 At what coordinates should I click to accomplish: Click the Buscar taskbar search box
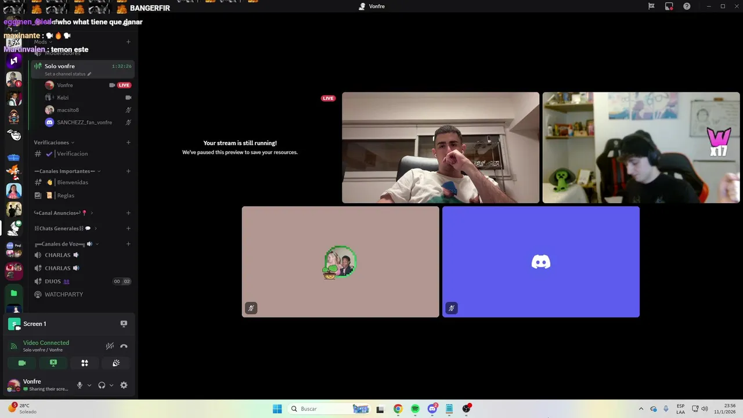coord(330,409)
